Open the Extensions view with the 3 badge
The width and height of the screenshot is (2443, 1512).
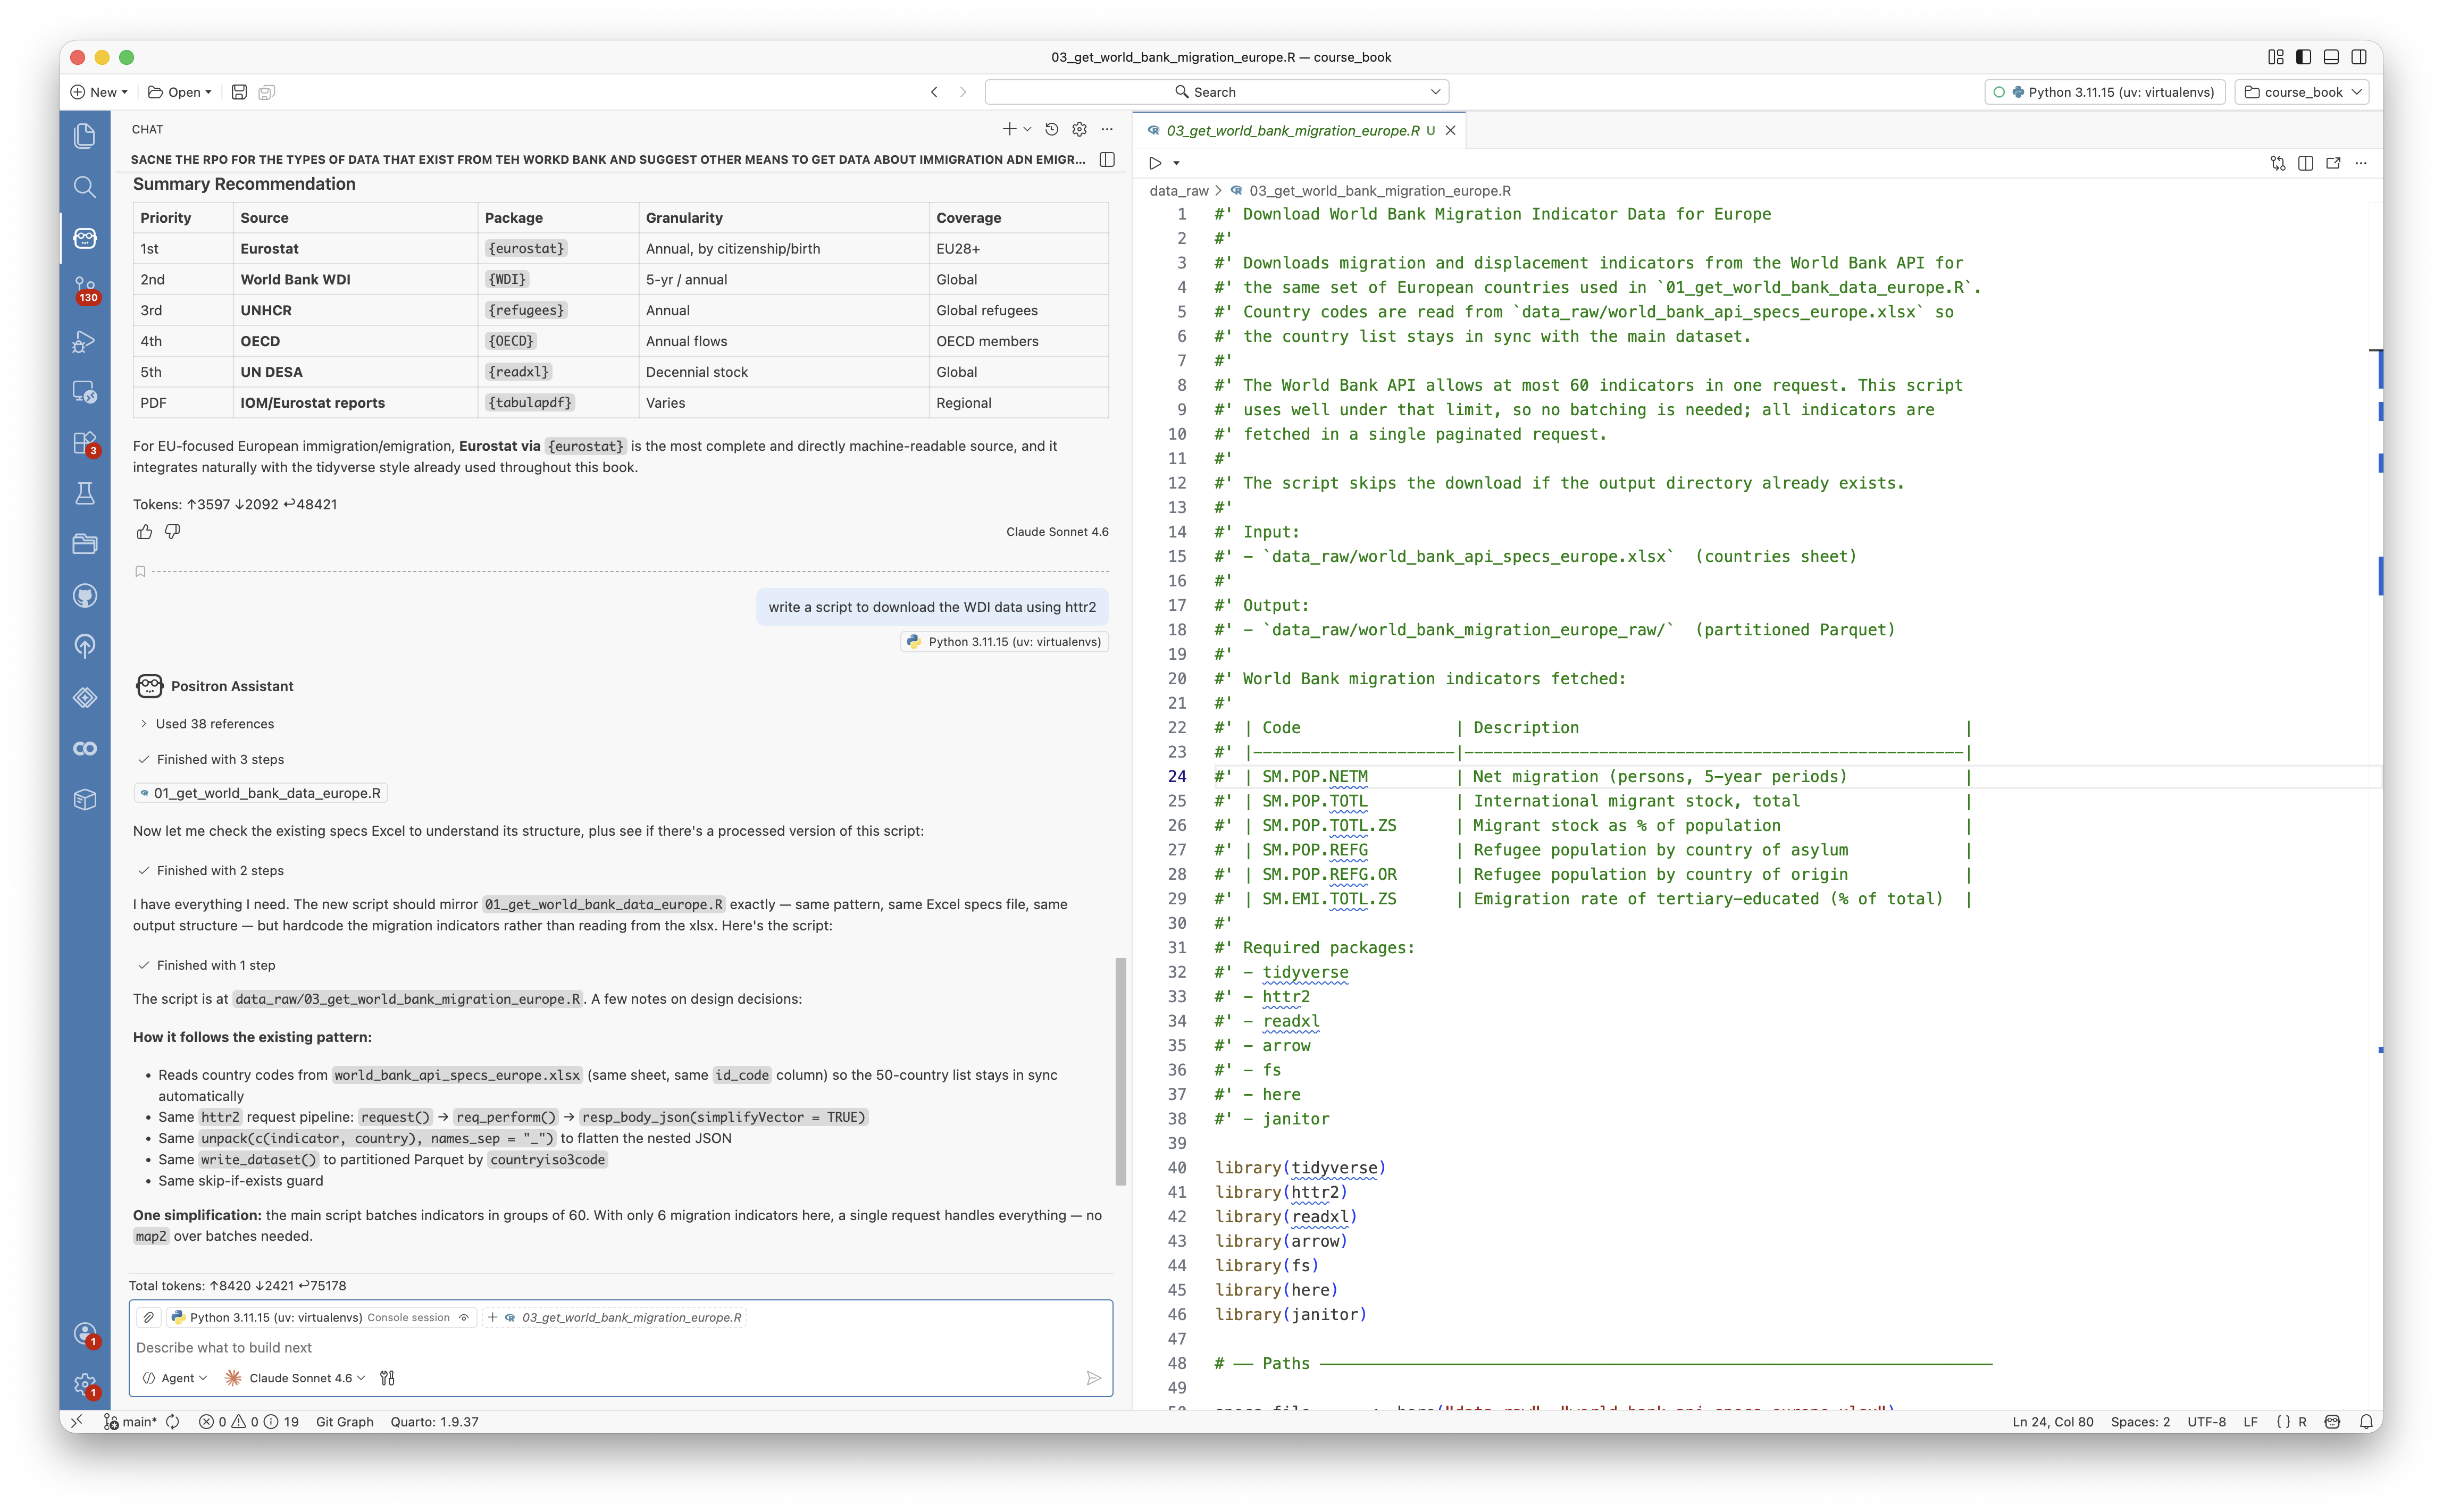[x=85, y=443]
